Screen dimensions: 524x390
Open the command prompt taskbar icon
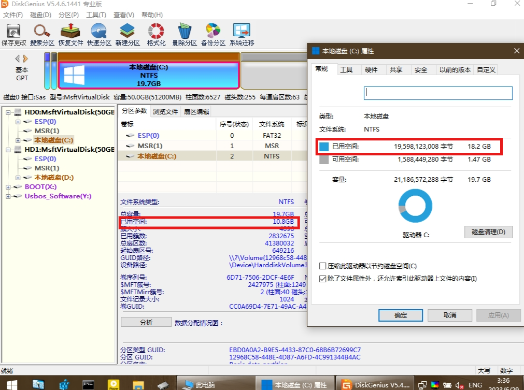tap(88, 385)
